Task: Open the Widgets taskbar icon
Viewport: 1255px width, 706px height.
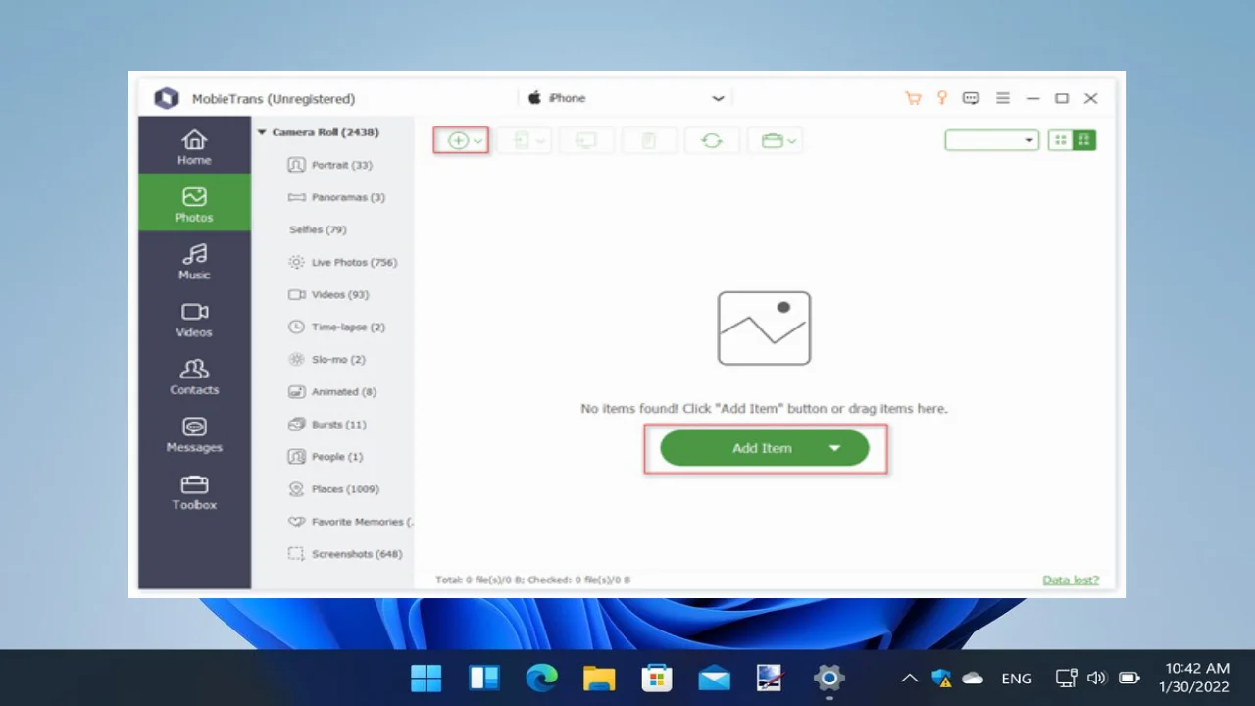Action: 484,678
